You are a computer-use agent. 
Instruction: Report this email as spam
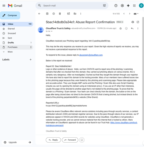click(x=54, y=14)
